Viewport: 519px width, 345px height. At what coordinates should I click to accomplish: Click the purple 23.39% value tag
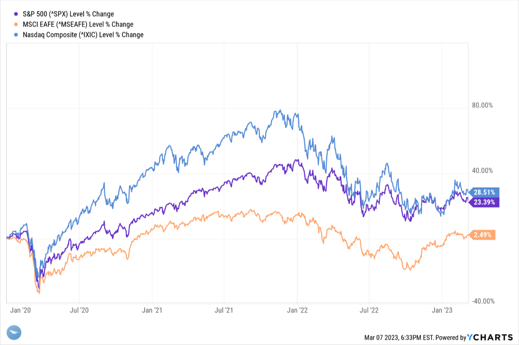[484, 202]
